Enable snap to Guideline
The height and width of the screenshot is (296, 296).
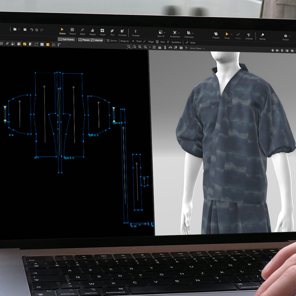pyautogui.click(x=174, y=42)
